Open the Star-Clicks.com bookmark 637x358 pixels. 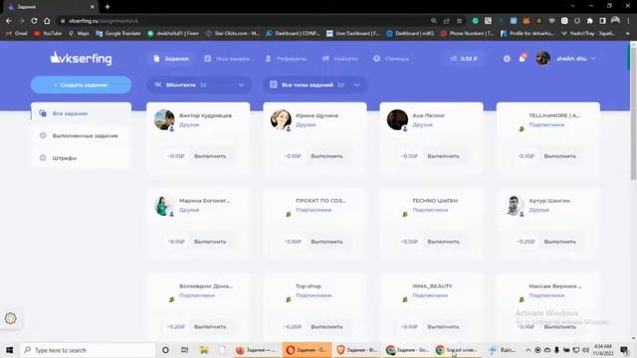(x=232, y=33)
